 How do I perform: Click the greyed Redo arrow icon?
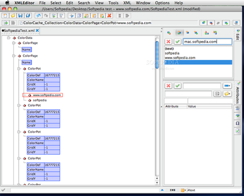[46, 16]
